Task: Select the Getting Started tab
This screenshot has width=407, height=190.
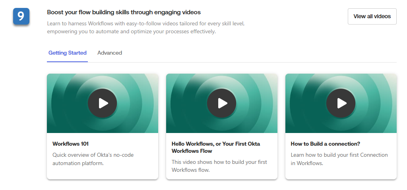Action: (x=68, y=53)
